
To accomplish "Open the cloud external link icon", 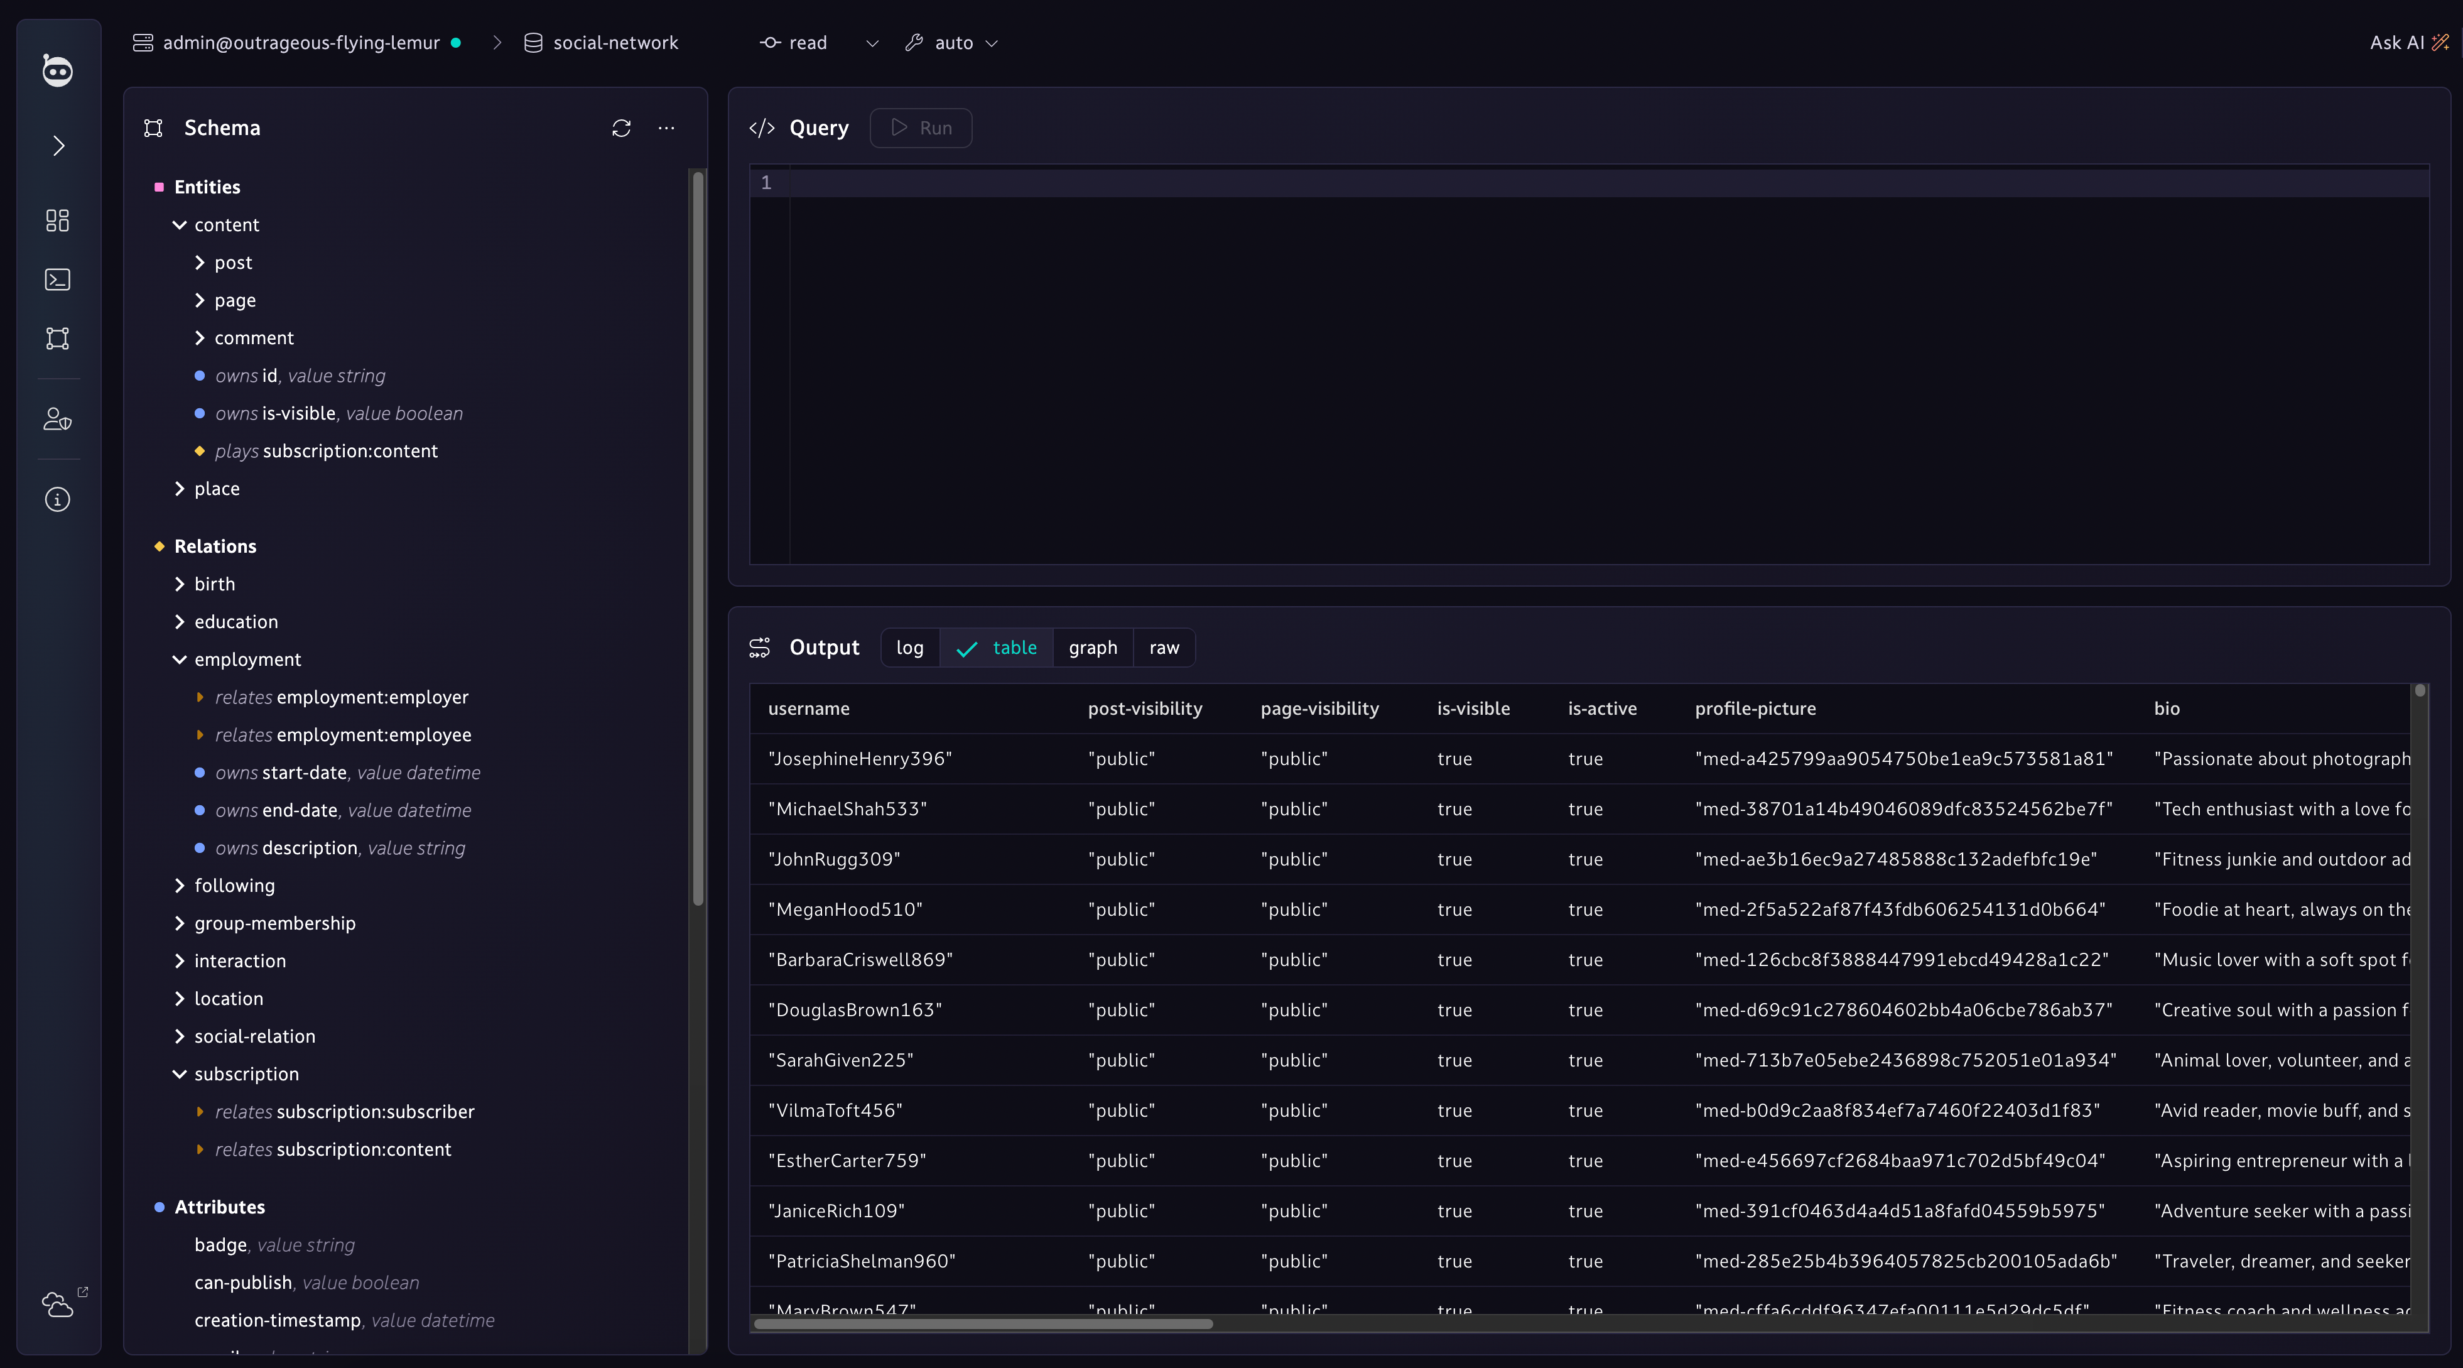I will 64,1302.
